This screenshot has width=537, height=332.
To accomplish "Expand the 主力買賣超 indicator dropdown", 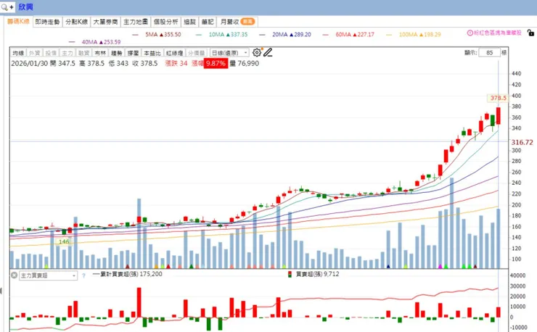I will 48,275.
